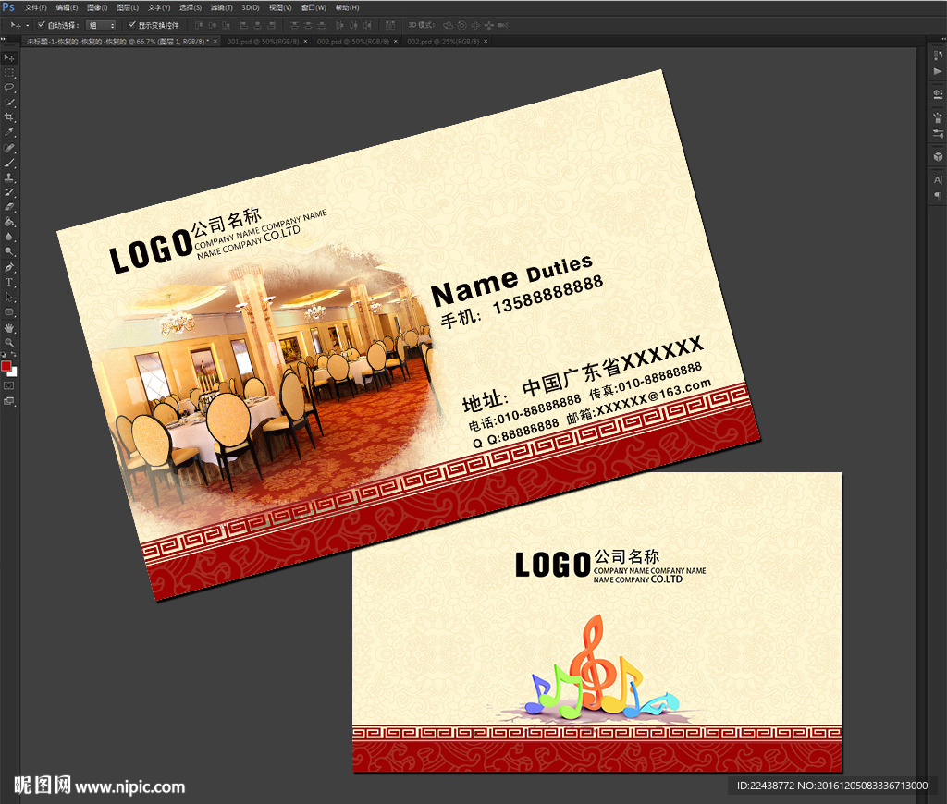The image size is (947, 804).
Task: Select the Eraser tool
Action: tap(9, 207)
